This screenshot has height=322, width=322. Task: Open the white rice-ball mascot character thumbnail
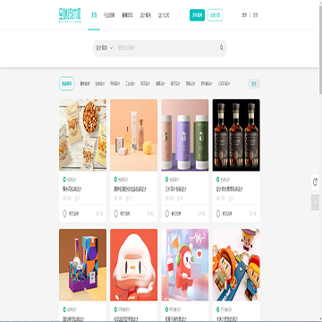(134, 265)
